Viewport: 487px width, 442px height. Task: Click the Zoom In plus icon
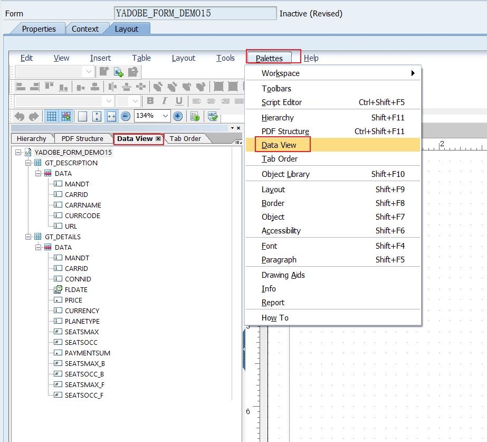pos(178,117)
